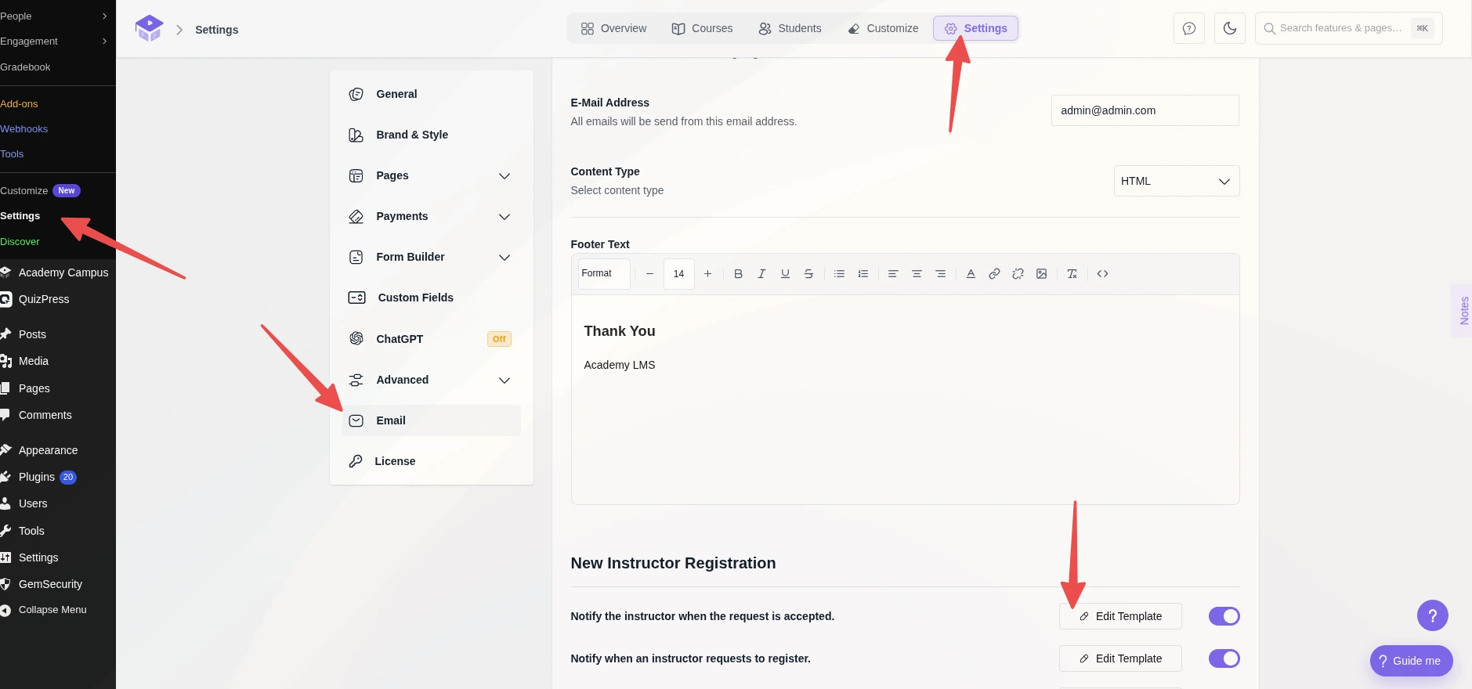Toggle notification for accepted instructor request

point(1224,616)
